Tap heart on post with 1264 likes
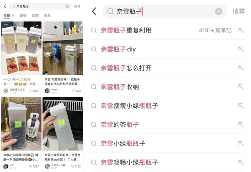Screen dimensions: 251x172 (31, 166)
